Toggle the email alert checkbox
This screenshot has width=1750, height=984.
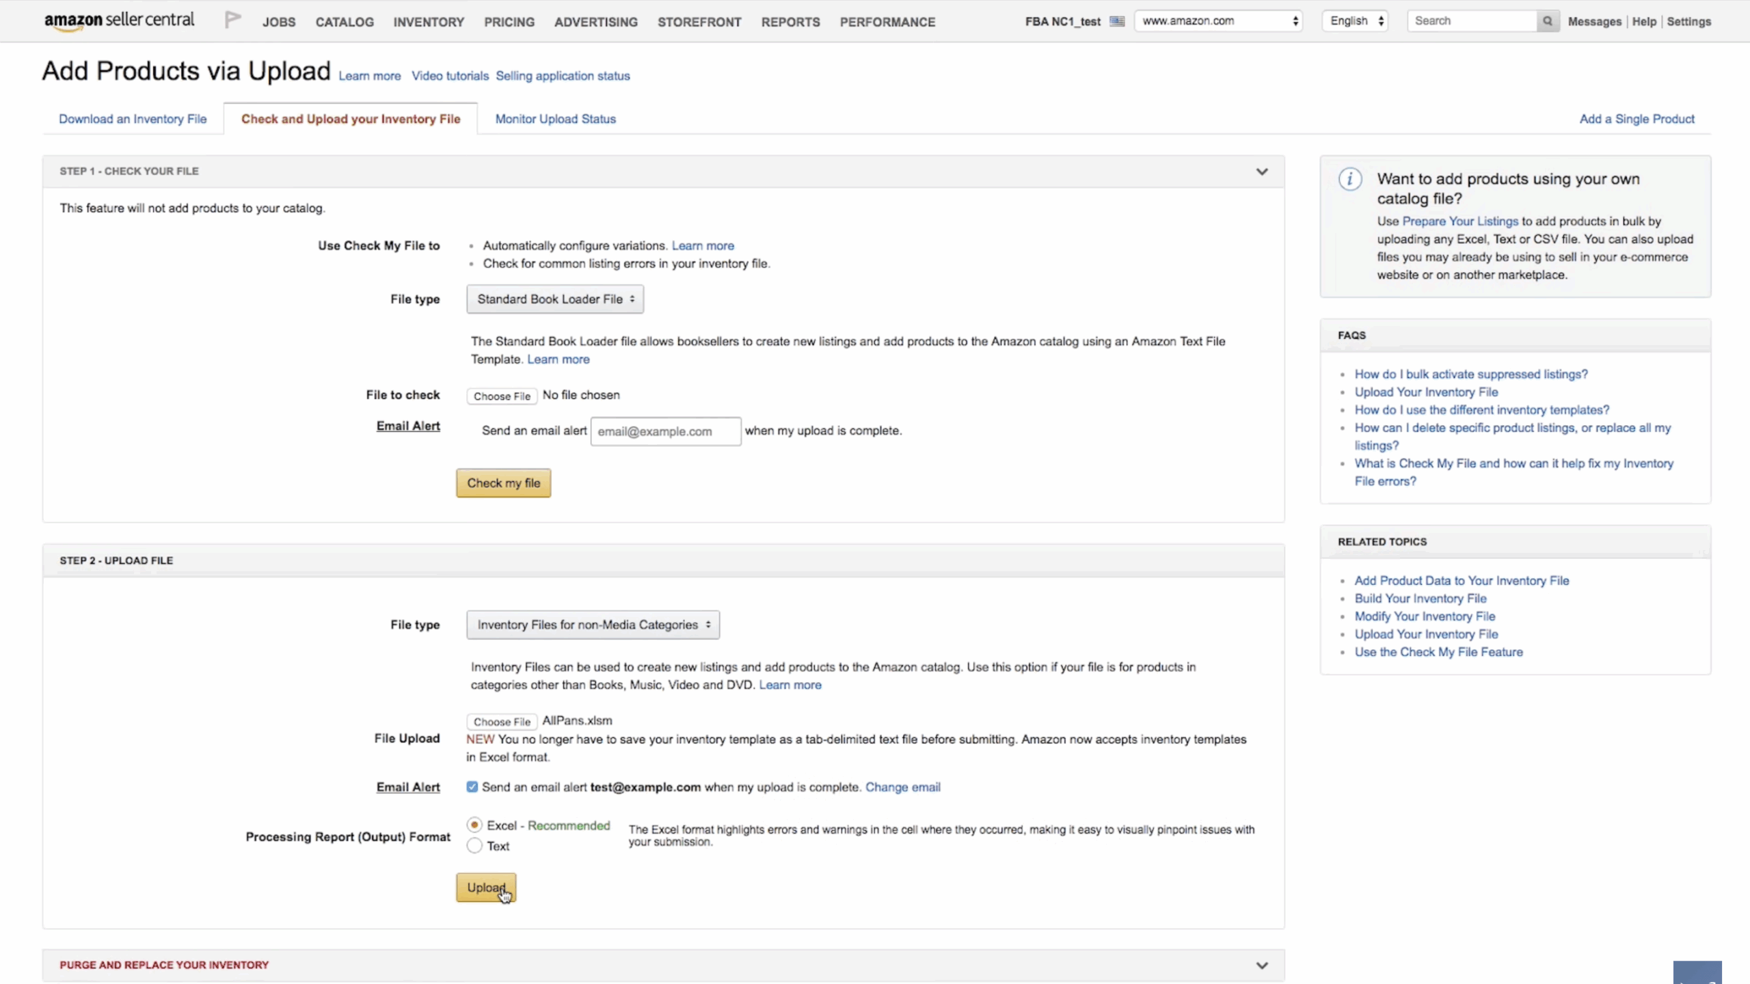pos(472,787)
